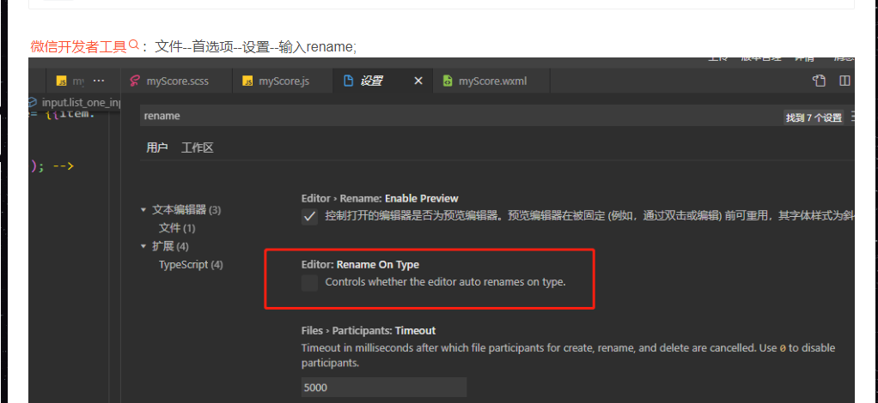878x403 pixels.
Task: Open settings JSON file icon
Action: [820, 81]
